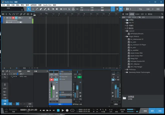Mute the main output channel
165x115 pixels.
(x=113, y=77)
